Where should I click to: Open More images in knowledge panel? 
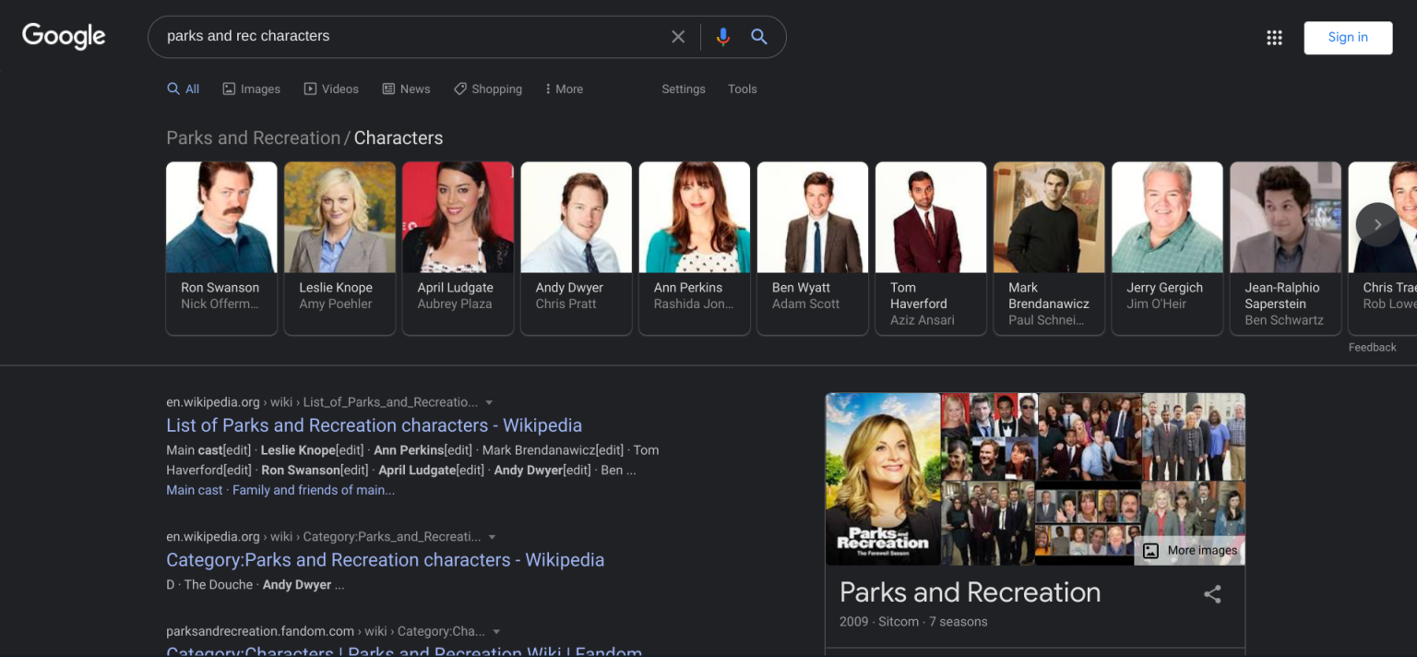click(1190, 551)
